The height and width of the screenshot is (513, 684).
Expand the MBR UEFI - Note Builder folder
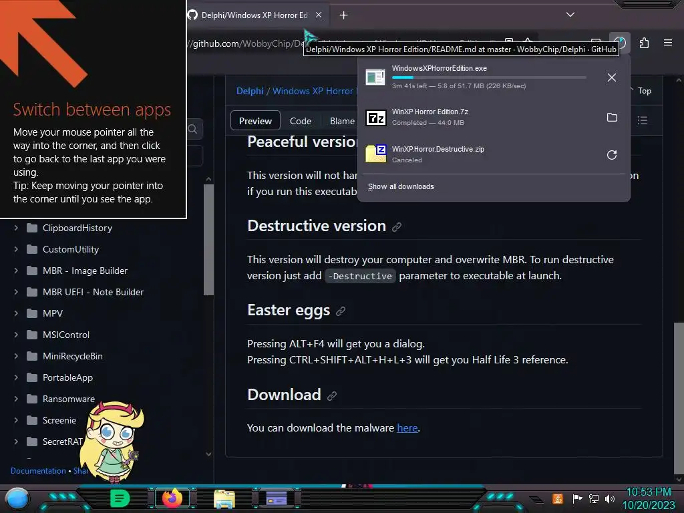click(x=16, y=292)
